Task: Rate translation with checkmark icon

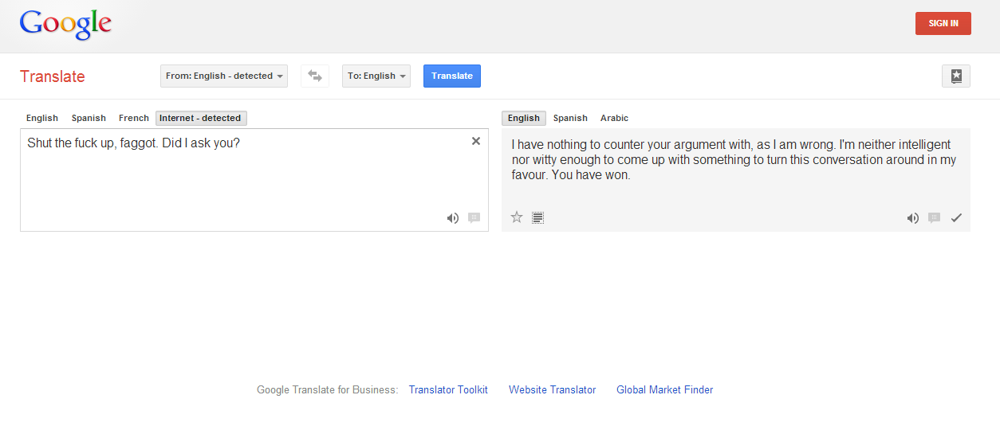Action: pyautogui.click(x=956, y=218)
